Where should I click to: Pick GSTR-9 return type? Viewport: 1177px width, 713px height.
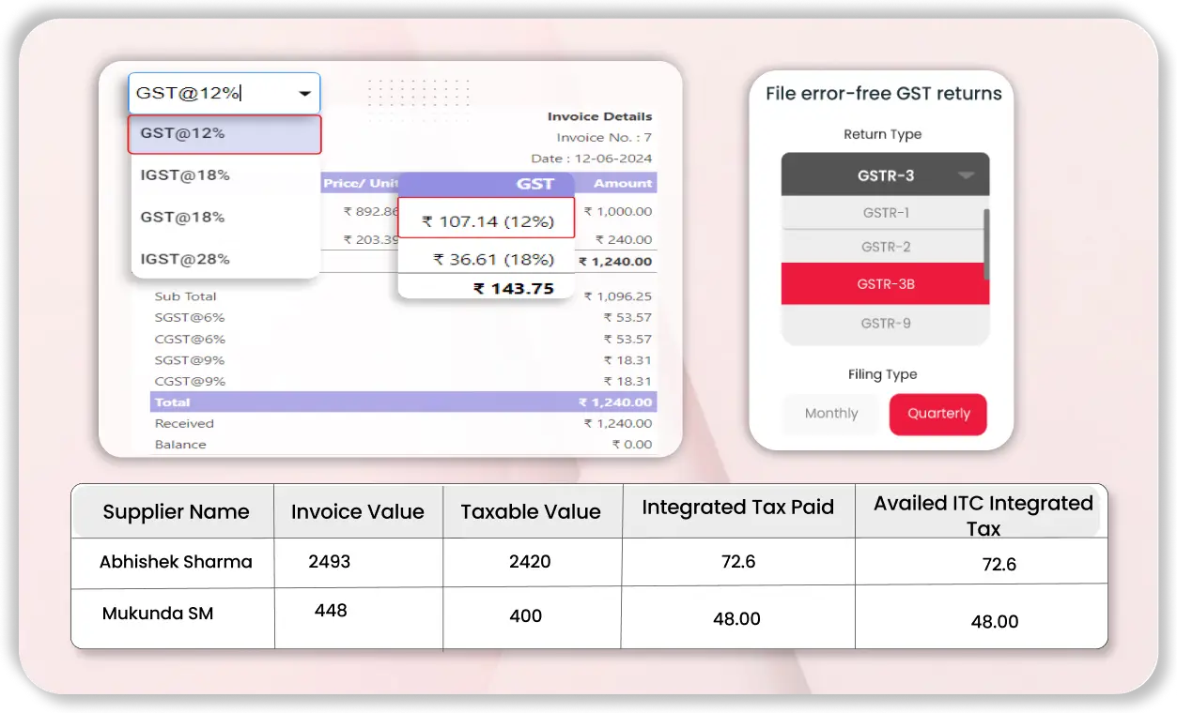click(x=884, y=324)
